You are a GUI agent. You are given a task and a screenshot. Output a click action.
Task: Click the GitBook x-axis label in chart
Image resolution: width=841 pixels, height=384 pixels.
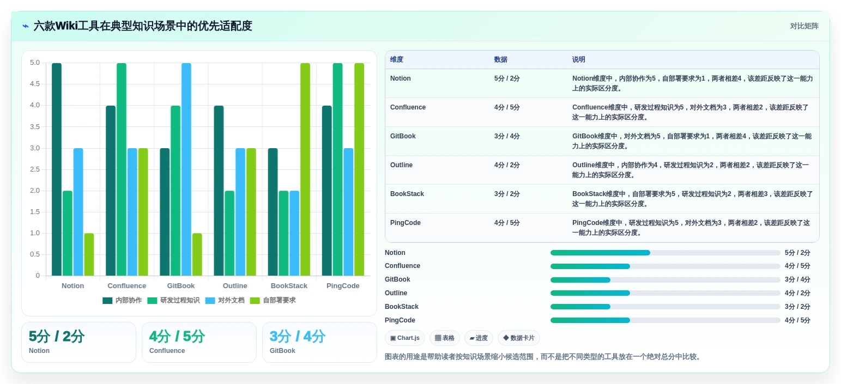(x=181, y=286)
